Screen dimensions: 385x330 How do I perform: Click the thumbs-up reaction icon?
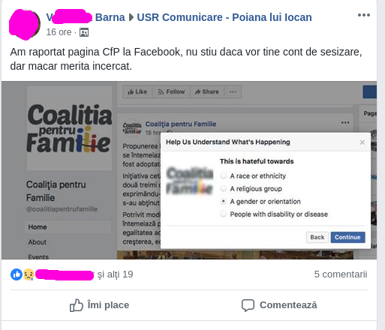point(17,274)
